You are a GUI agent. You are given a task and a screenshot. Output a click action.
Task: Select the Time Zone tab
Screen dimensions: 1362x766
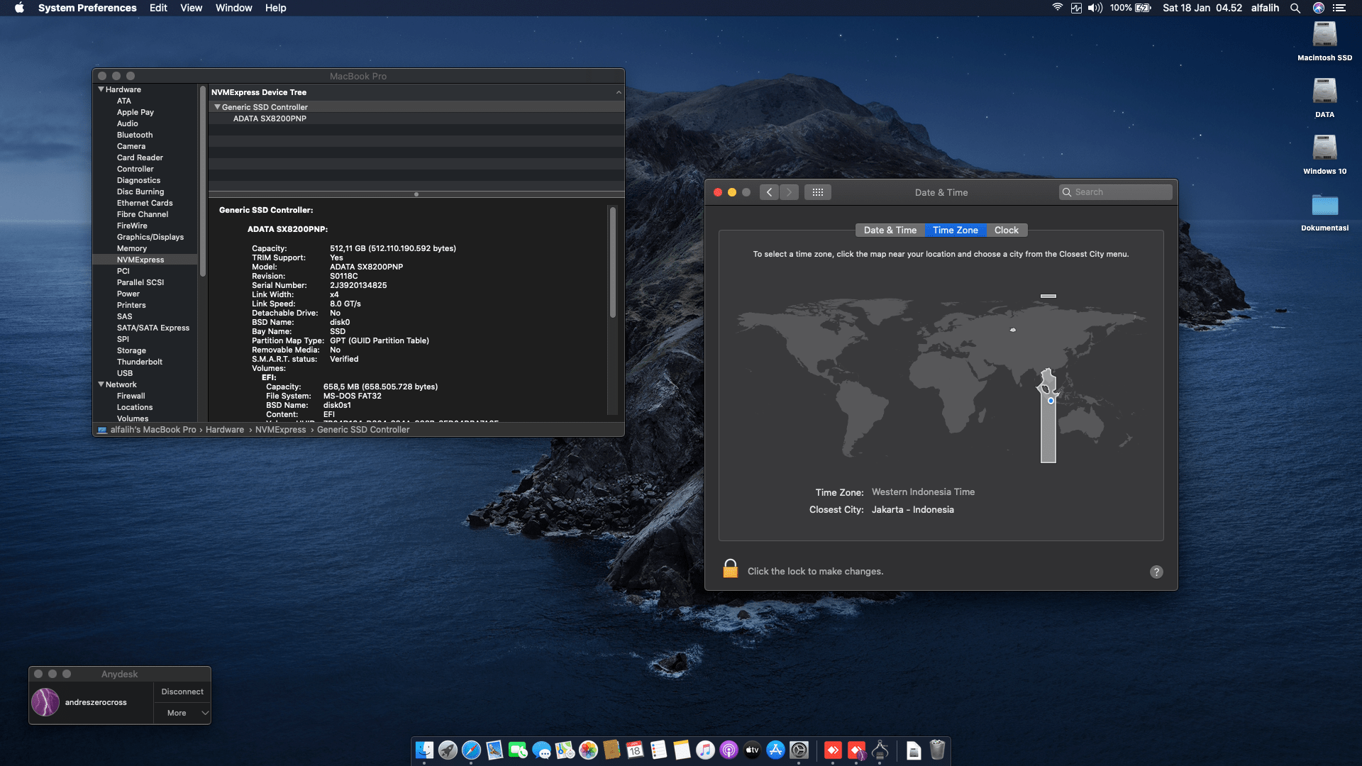tap(956, 231)
